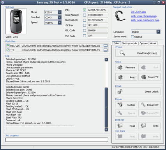Click the CSC Code input field
Image resolution: width=166 pixels, height=150 pixels.
pos(97,36)
